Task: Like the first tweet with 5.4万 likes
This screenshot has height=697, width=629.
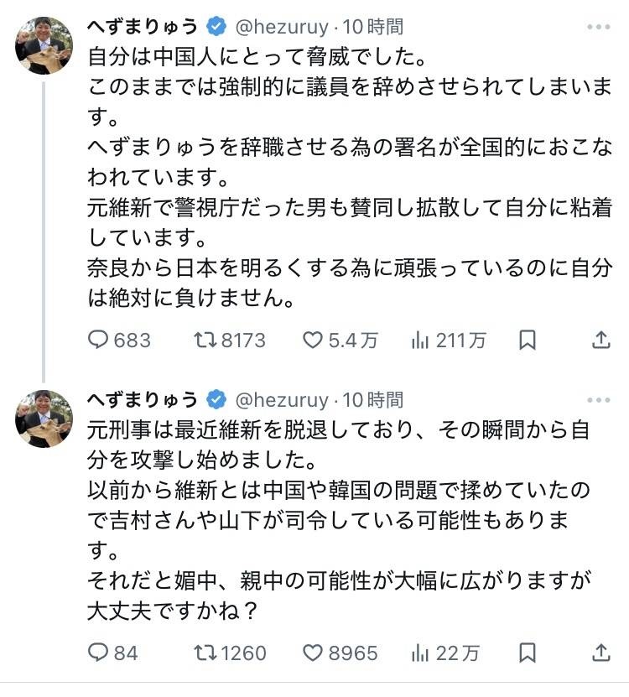Action: click(312, 340)
